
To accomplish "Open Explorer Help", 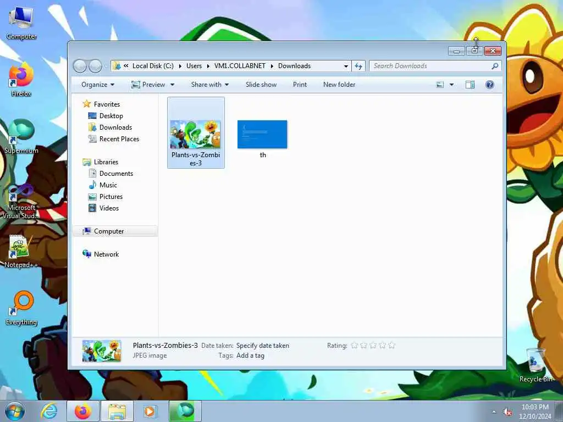I will click(490, 85).
